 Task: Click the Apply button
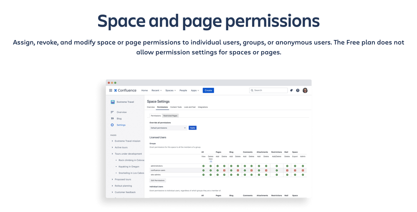point(192,128)
